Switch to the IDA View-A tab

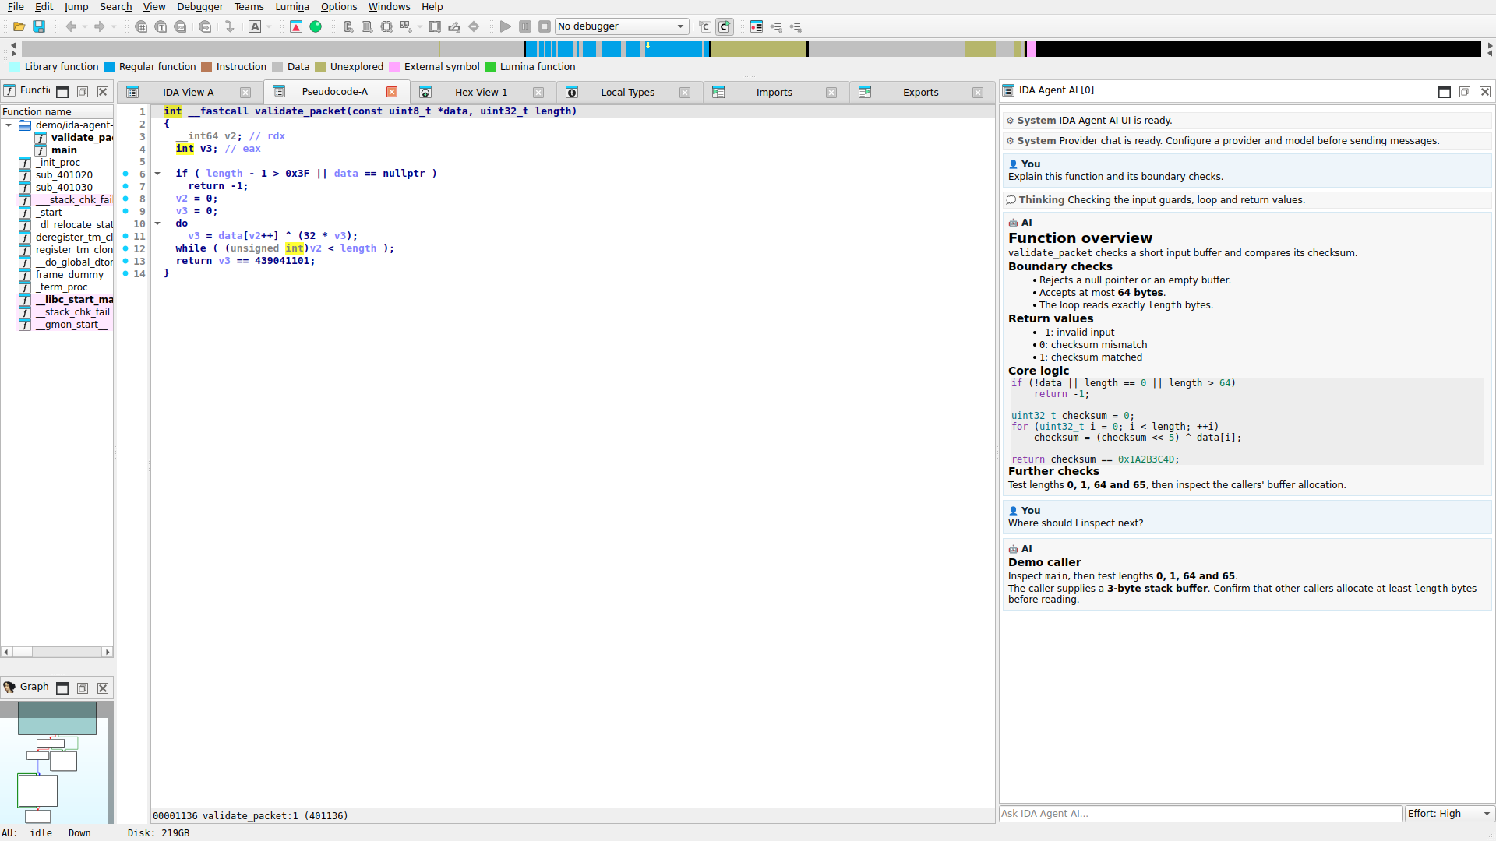[188, 92]
